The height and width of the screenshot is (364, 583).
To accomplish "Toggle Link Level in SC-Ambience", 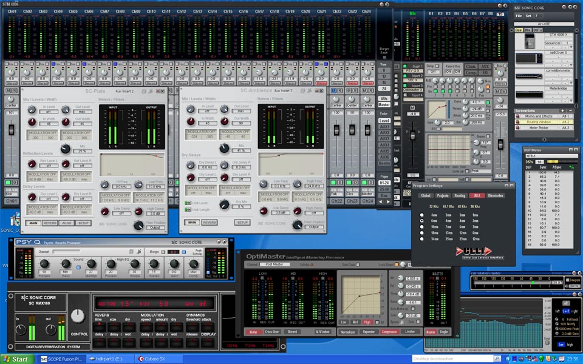I will tap(188, 203).
